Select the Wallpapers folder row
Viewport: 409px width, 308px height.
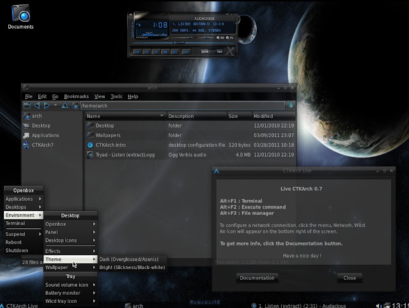click(190, 135)
